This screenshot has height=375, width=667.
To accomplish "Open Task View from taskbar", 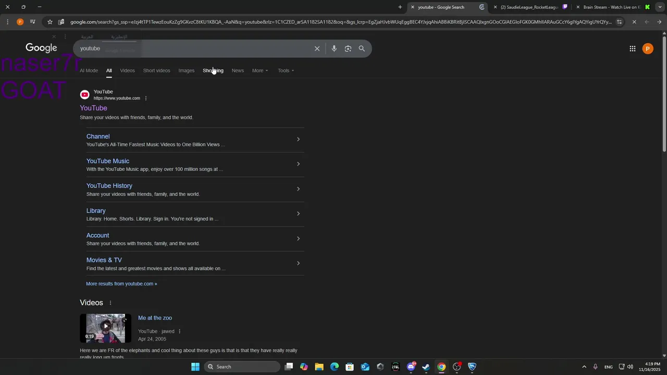I will coord(289,367).
